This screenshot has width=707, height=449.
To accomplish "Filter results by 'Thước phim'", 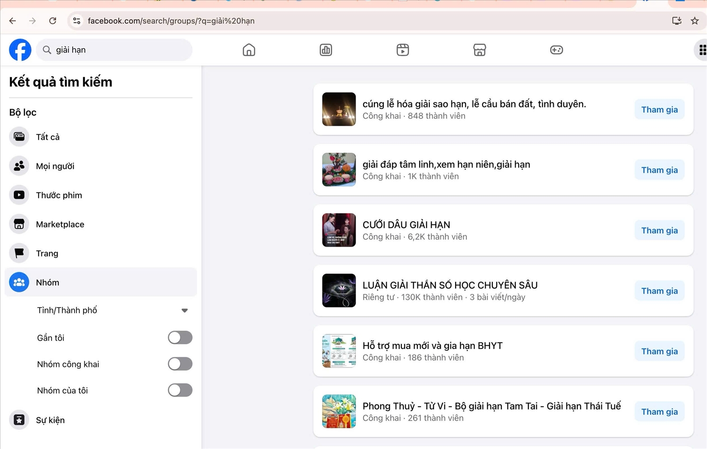I will point(58,195).
